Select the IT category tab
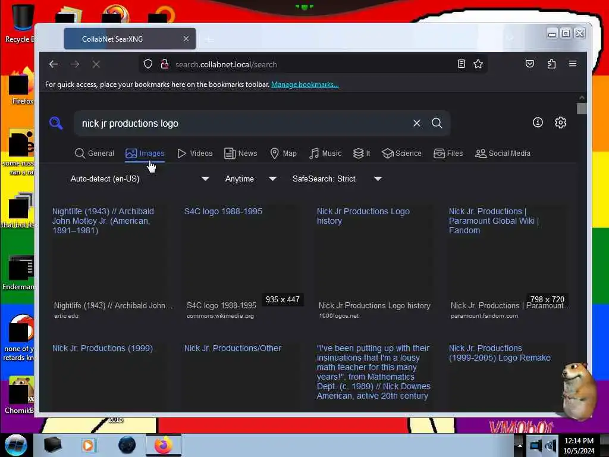Screen dimensions: 609x457 point(362,154)
